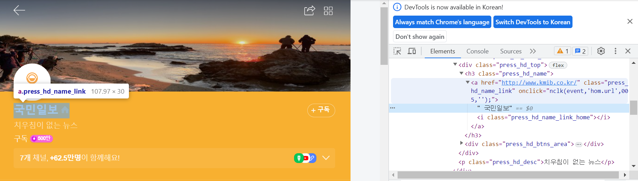The image size is (638, 181).
Task: Toggle the flex badge on press_hd_top
Action: (558, 65)
